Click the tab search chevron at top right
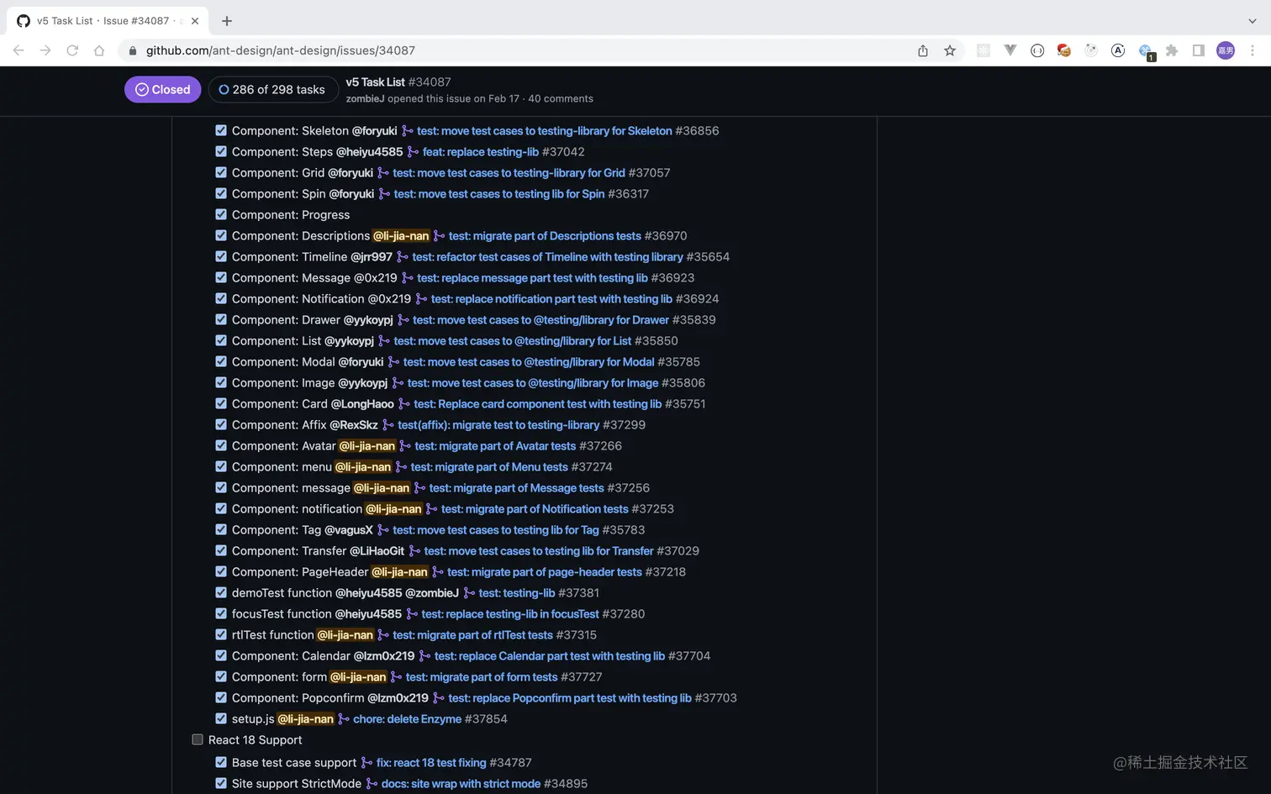 pos(1253,21)
